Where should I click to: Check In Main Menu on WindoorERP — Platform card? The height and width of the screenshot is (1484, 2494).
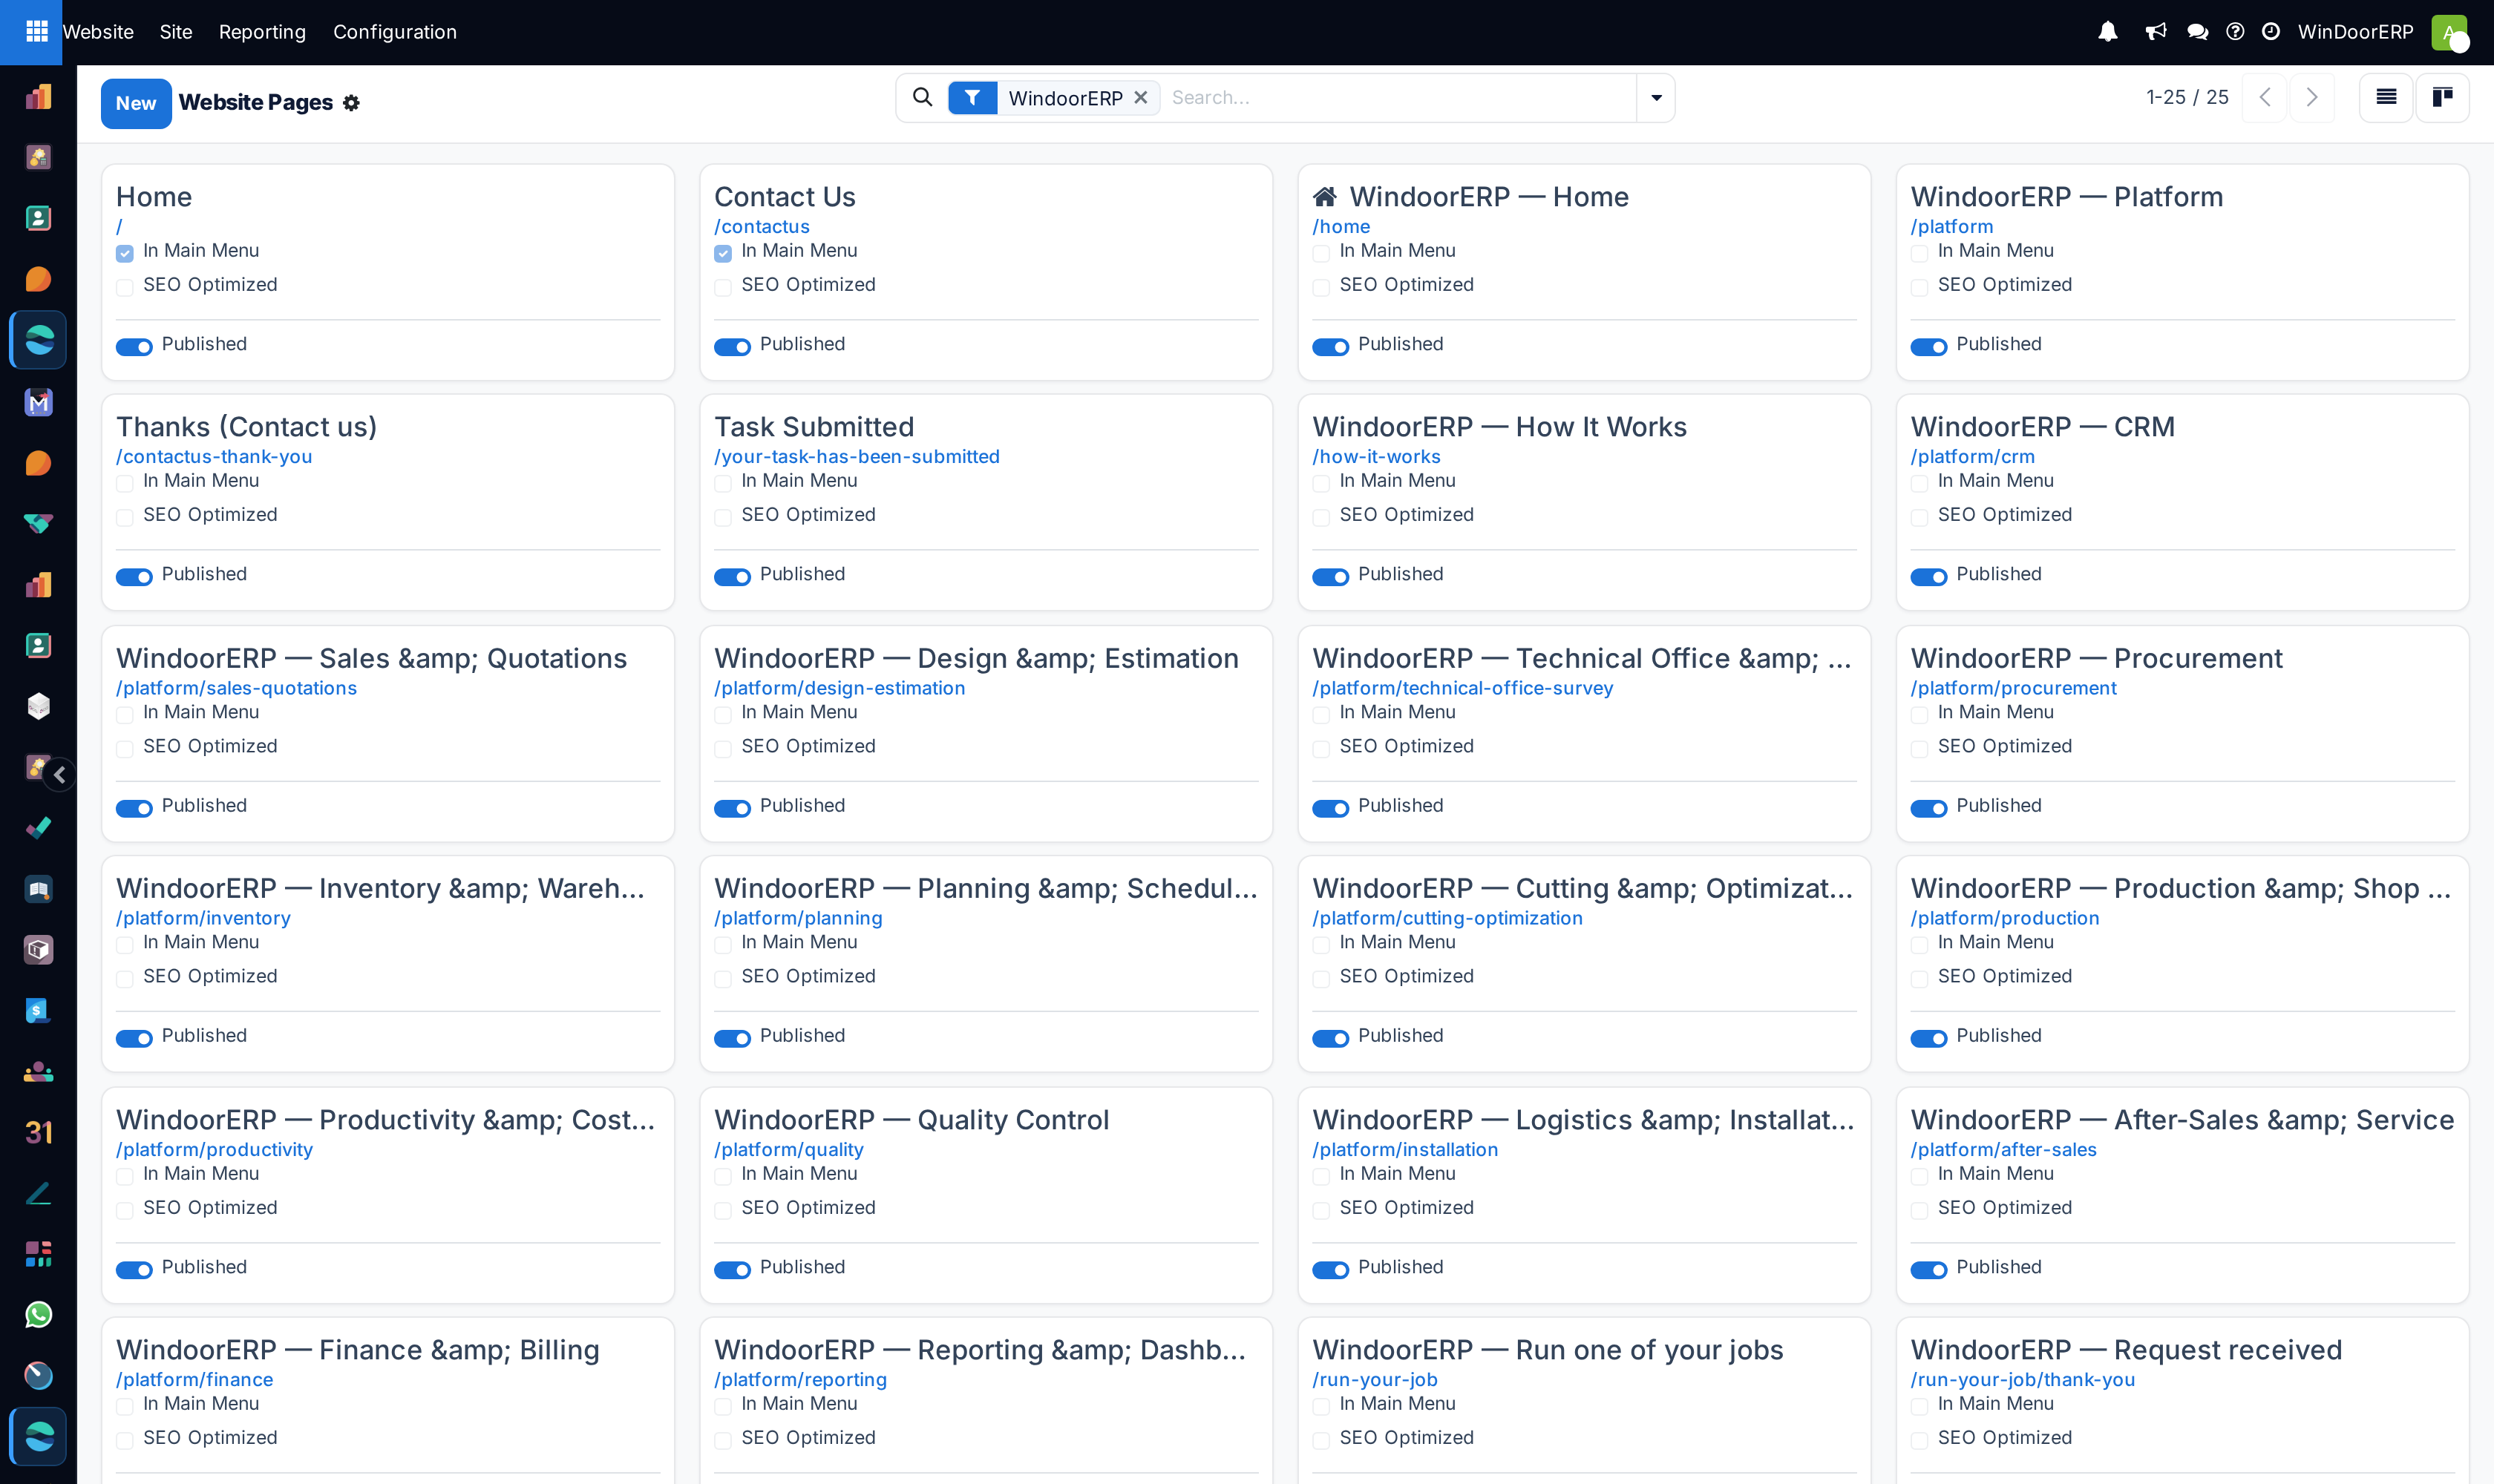(1919, 253)
